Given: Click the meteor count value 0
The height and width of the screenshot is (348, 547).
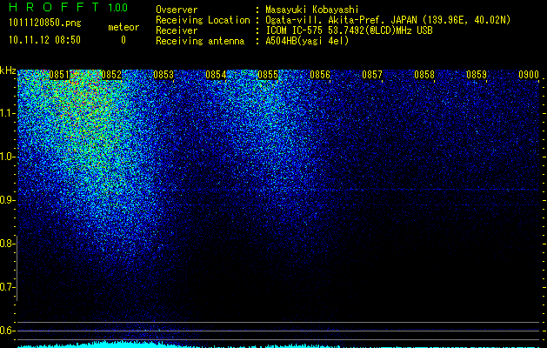Looking at the screenshot, I should [123, 40].
